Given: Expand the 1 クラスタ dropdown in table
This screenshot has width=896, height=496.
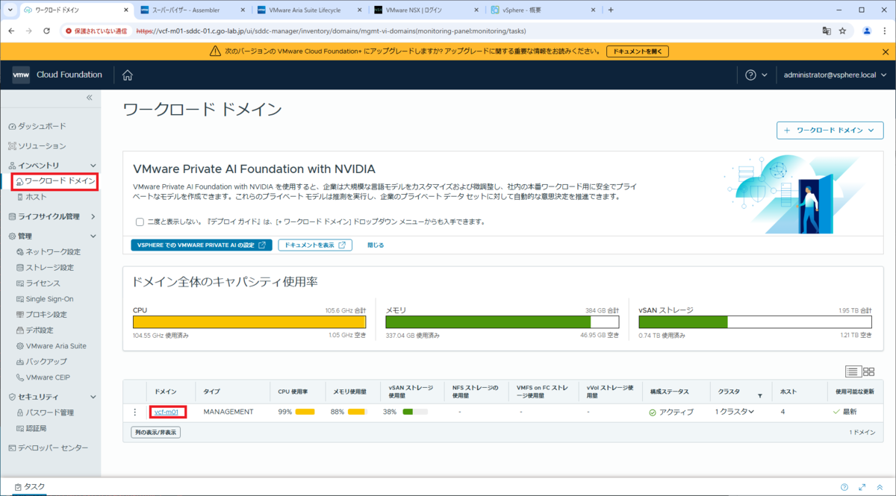Looking at the screenshot, I should pyautogui.click(x=734, y=412).
